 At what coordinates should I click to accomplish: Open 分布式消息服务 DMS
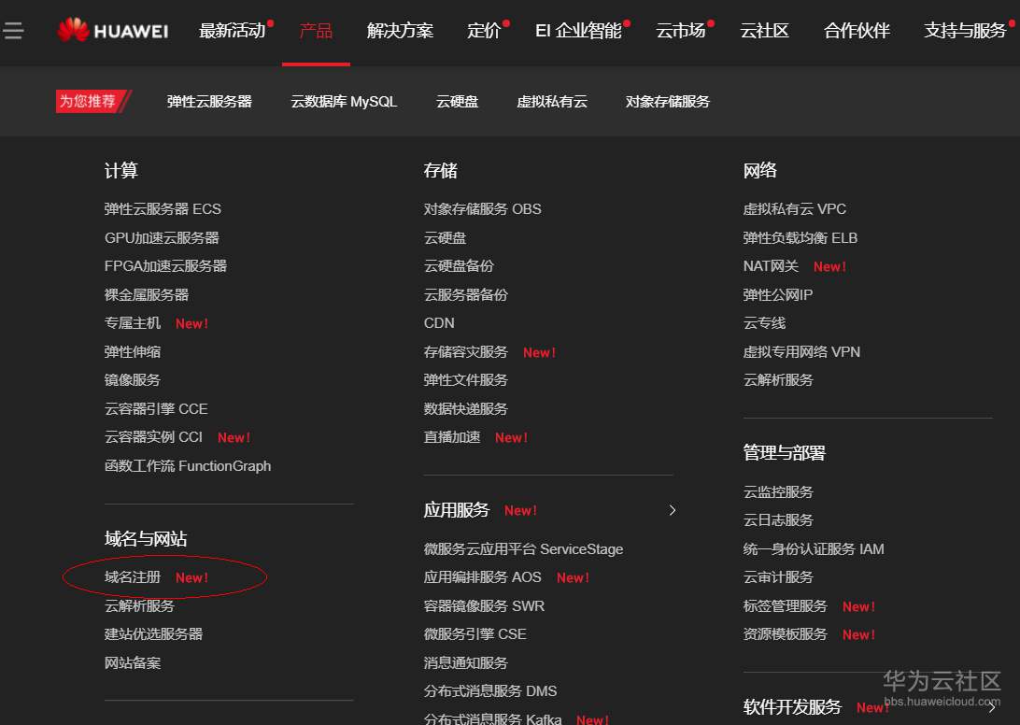[x=490, y=691]
